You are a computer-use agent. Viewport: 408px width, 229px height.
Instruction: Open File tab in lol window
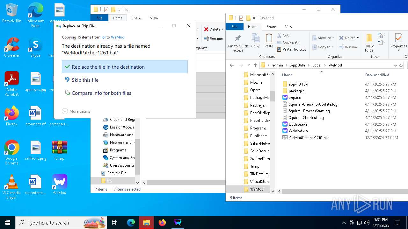click(99, 18)
